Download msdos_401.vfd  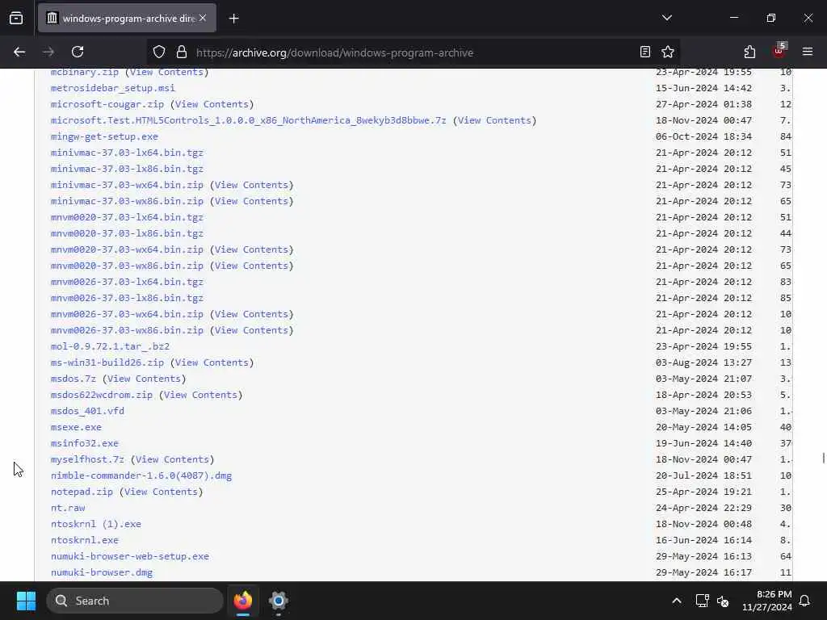[87, 411]
